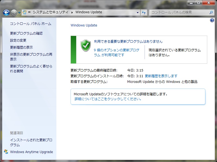The width and height of the screenshot is (217, 162).
Task: Close the Windows Update window
Action: [x=209, y=3]
